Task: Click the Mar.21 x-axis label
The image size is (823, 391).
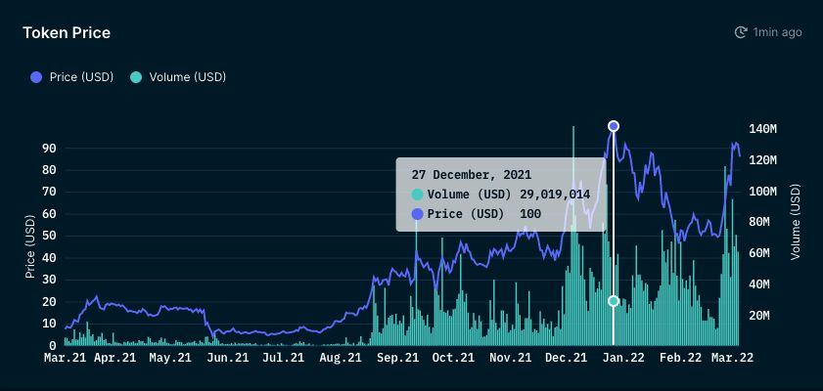Action: [x=66, y=358]
